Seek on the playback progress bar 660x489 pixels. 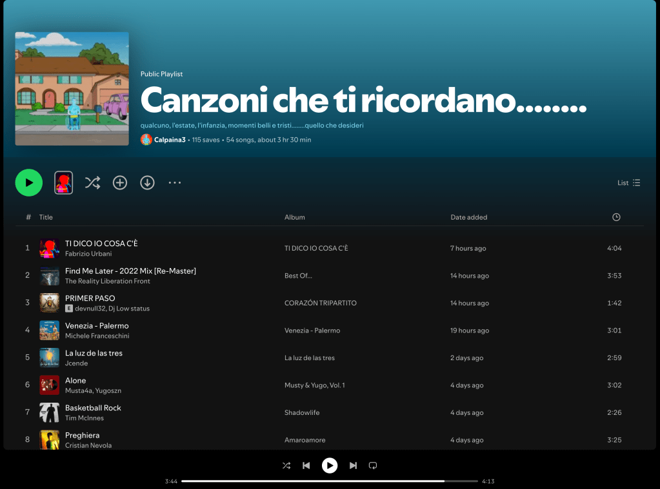point(330,481)
